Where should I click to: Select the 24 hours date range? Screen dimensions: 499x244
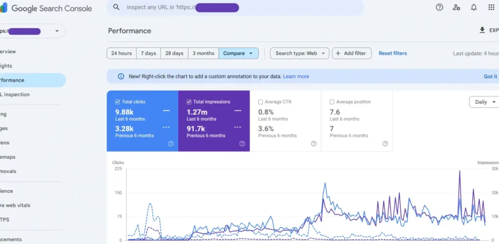(121, 53)
